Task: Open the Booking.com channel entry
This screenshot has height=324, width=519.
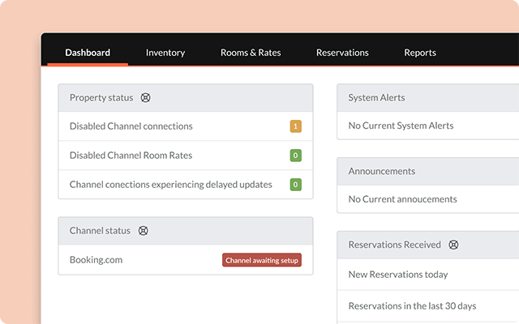Action: (96, 260)
